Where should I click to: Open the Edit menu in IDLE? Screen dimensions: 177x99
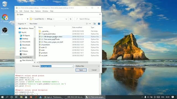coord(21,11)
